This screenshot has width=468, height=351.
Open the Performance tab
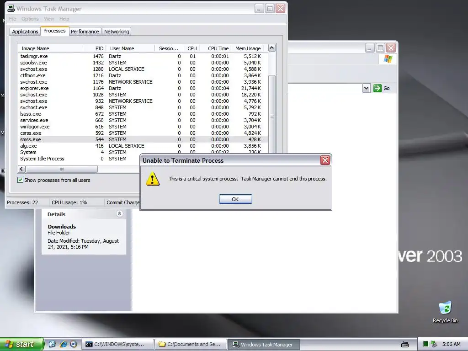pos(85,32)
